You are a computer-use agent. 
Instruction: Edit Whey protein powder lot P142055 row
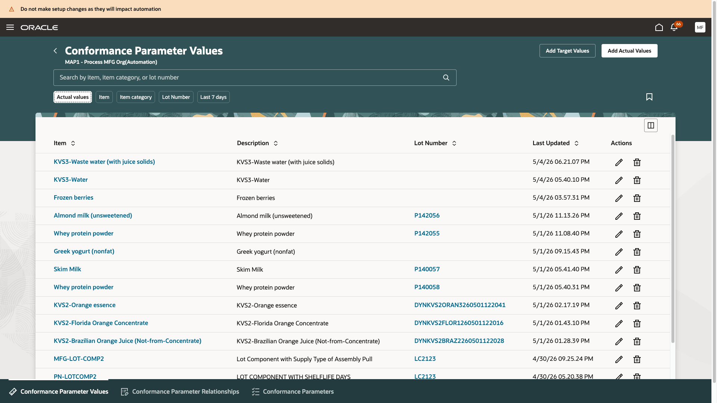tap(619, 234)
